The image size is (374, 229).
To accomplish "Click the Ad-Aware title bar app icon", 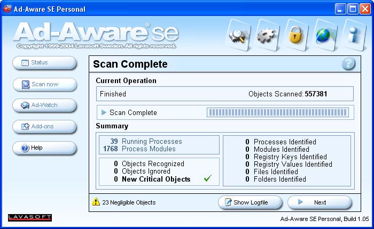I will coord(7,9).
